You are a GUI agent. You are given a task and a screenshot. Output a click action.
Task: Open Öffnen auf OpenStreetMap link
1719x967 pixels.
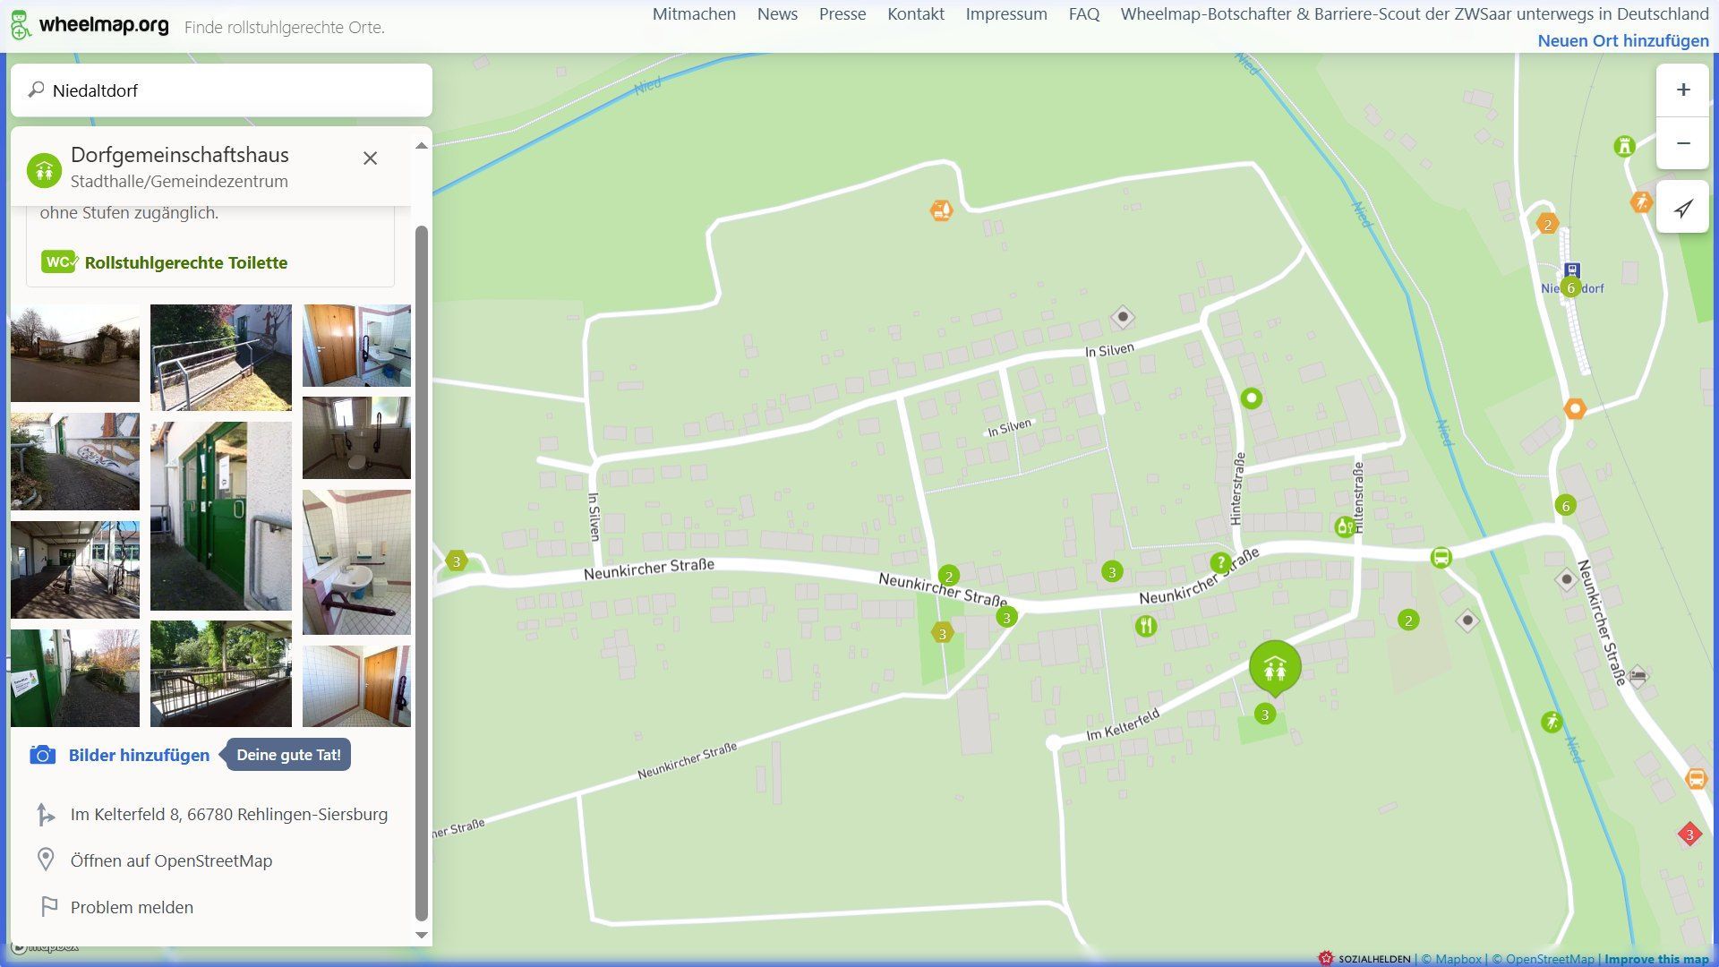click(x=171, y=860)
